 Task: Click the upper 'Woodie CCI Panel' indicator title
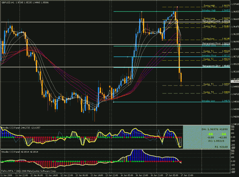point(10,127)
